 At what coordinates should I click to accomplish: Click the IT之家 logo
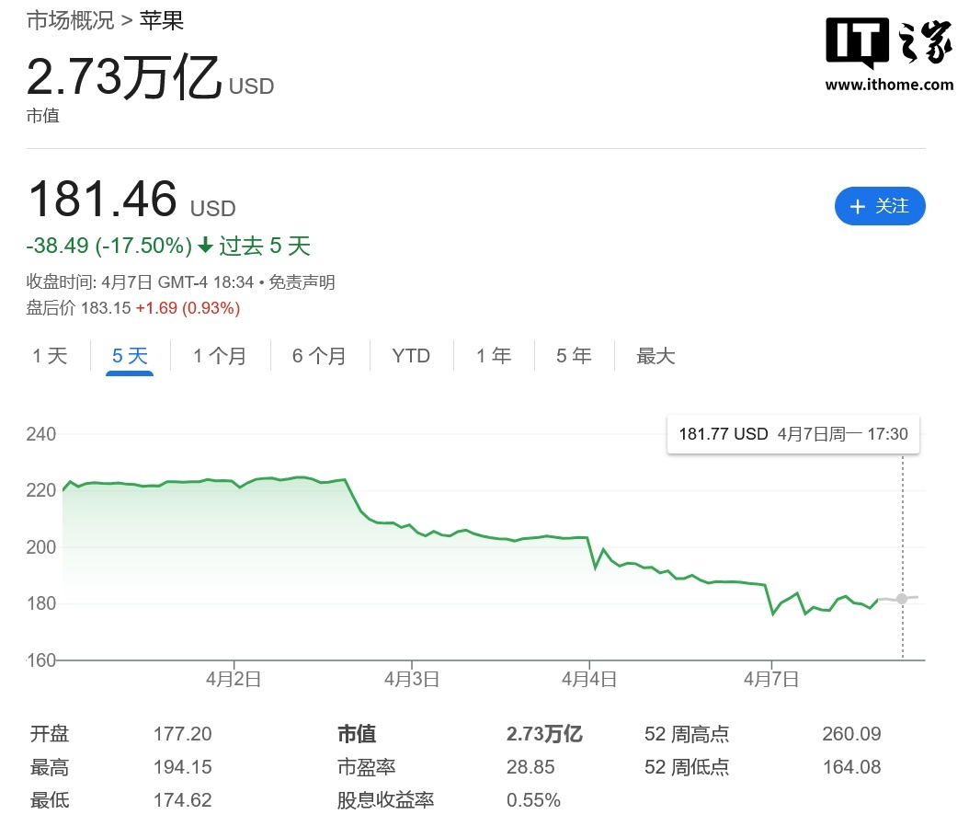click(x=888, y=41)
